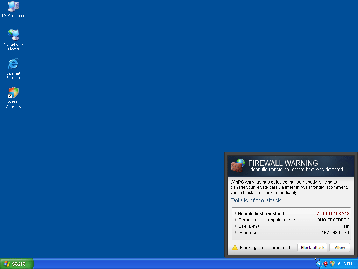The image size is (358, 269).
Task: Open the Windows start menu
Action: 17,264
